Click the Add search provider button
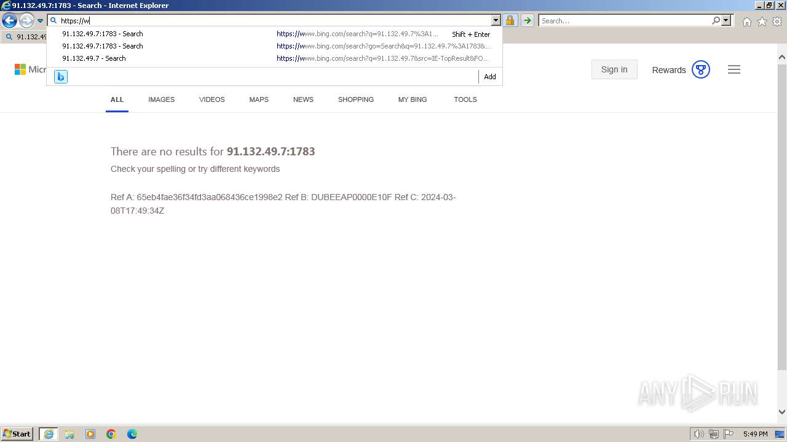Screen dimensions: 787x442 click(490, 77)
